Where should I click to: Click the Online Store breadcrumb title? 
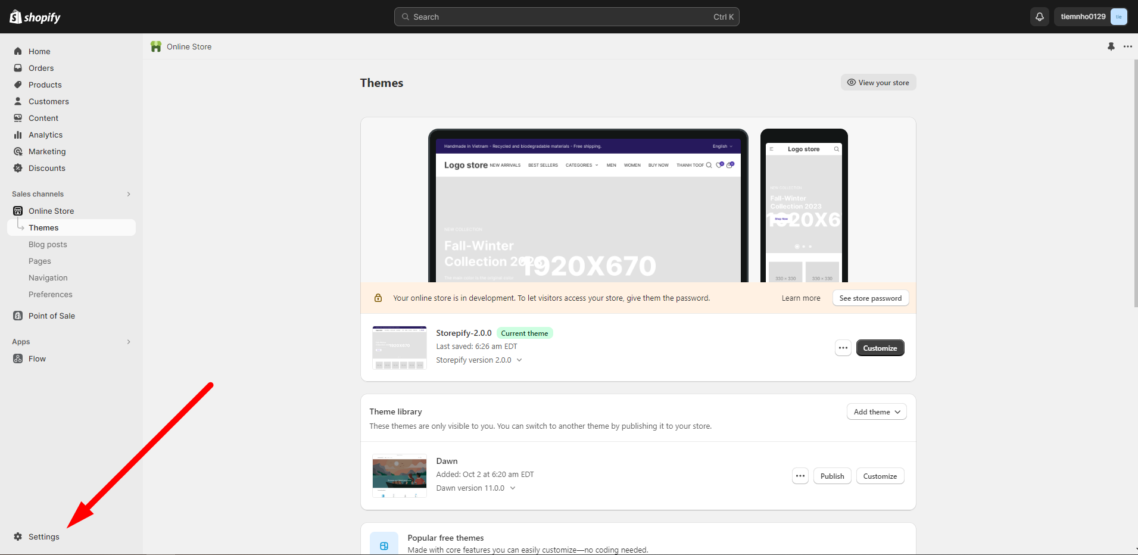(x=189, y=46)
